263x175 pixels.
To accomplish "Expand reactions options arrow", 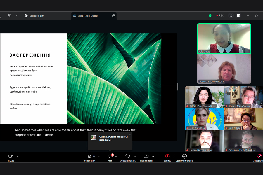I will 135,156.
